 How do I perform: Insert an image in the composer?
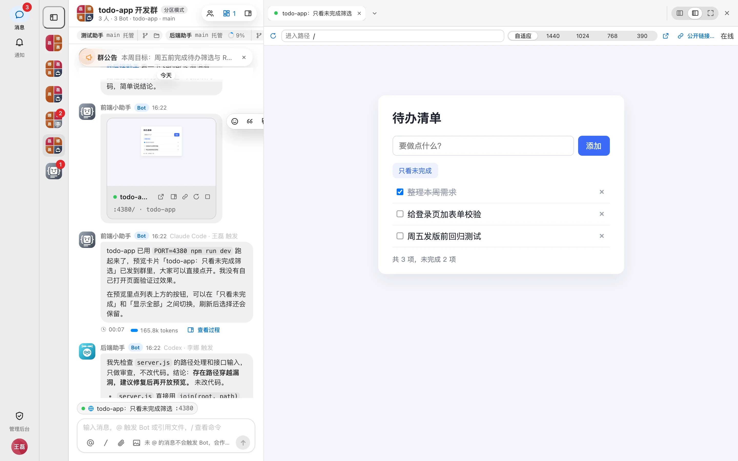[x=136, y=443]
